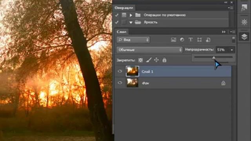Switch to Слои panel tab
251x141 pixels.
(121, 32)
